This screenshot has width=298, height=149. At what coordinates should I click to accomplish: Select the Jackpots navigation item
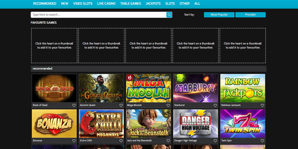coord(153,4)
